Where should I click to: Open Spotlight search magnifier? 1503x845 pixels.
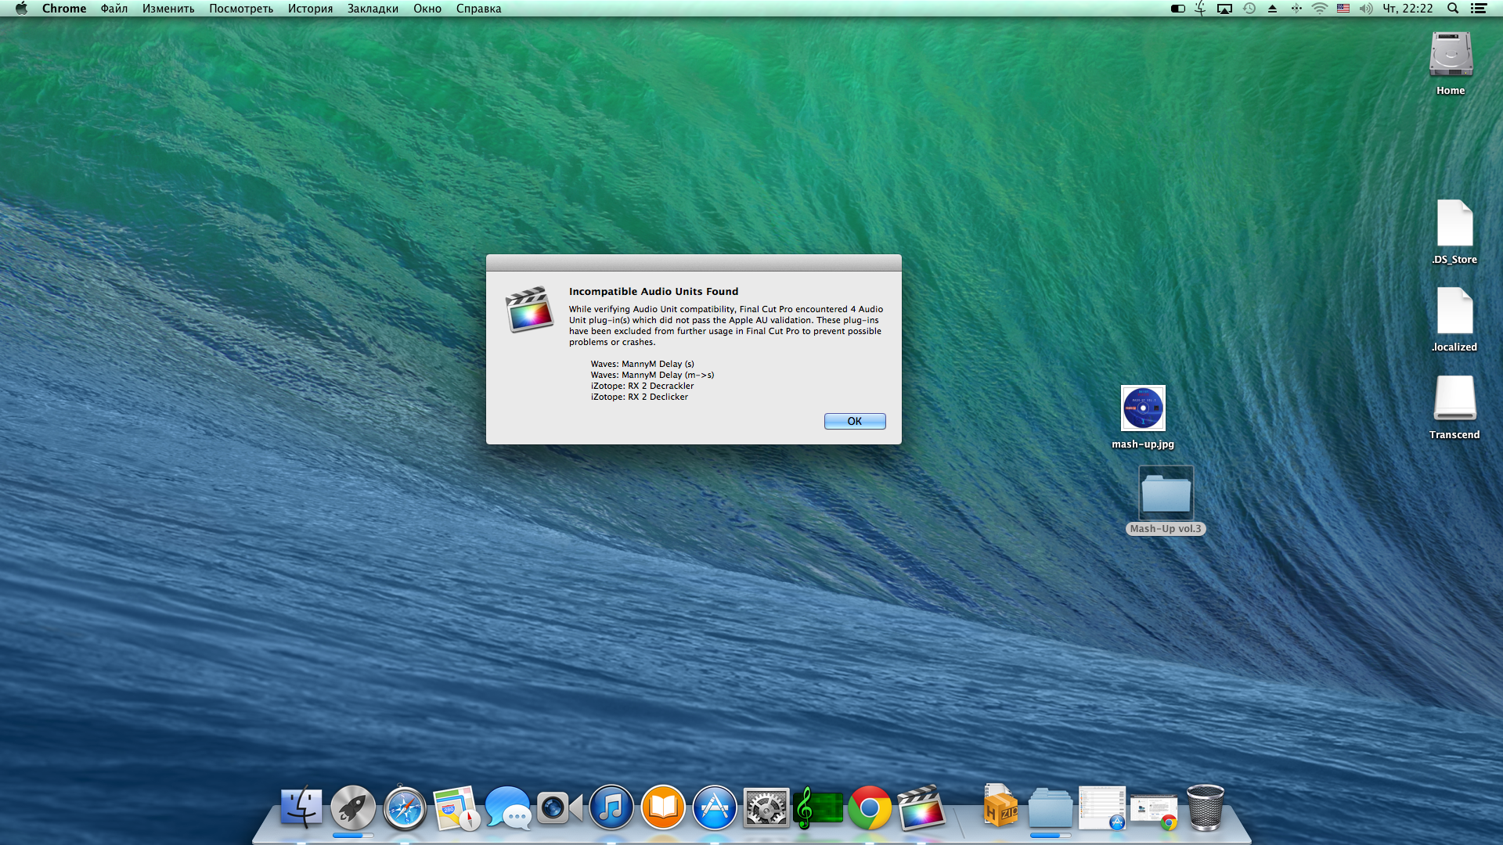[1453, 9]
